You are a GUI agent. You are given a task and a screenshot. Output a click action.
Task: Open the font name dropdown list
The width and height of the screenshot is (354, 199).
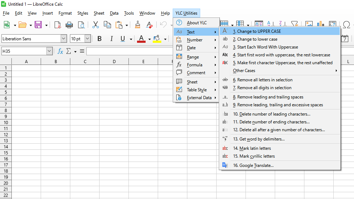[64, 39]
